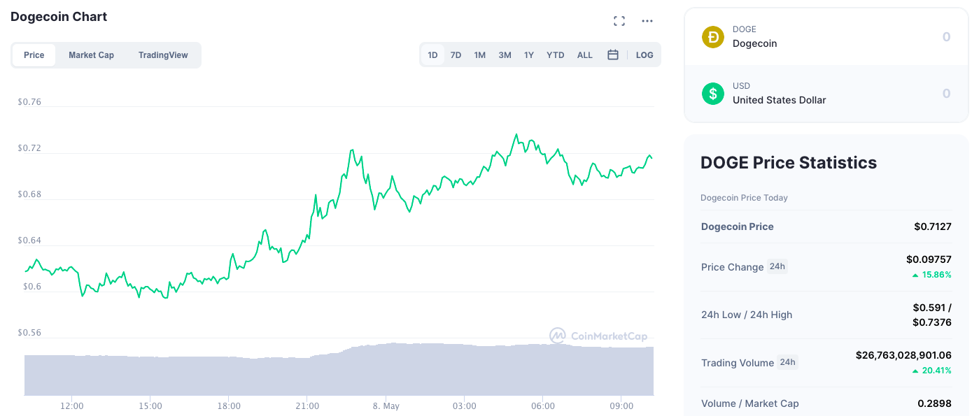
Task: Select the 1Y time range
Action: coord(529,55)
